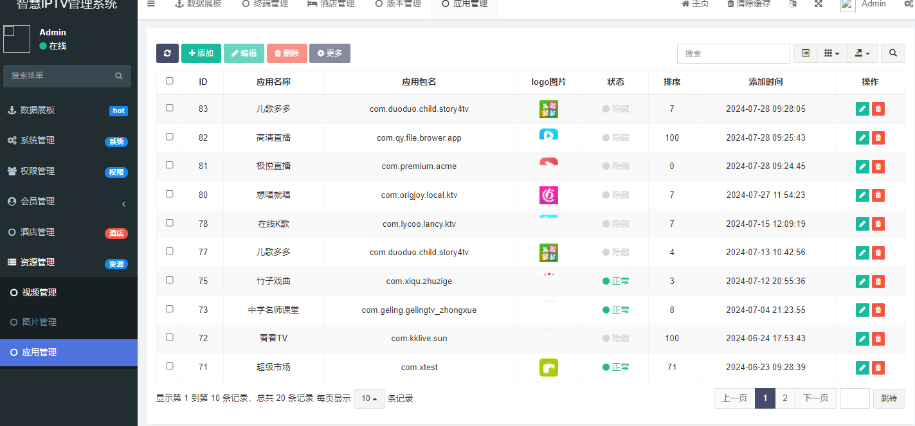
Task: Open 图片管理 in the sidebar menu
Action: (x=39, y=322)
